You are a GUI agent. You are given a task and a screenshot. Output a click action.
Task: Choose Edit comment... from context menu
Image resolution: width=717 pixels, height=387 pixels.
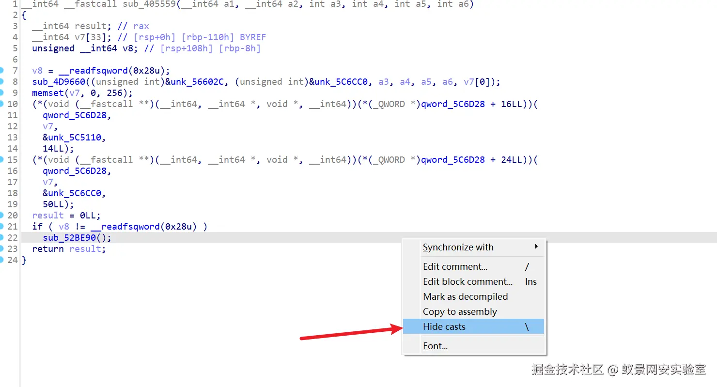(474, 266)
